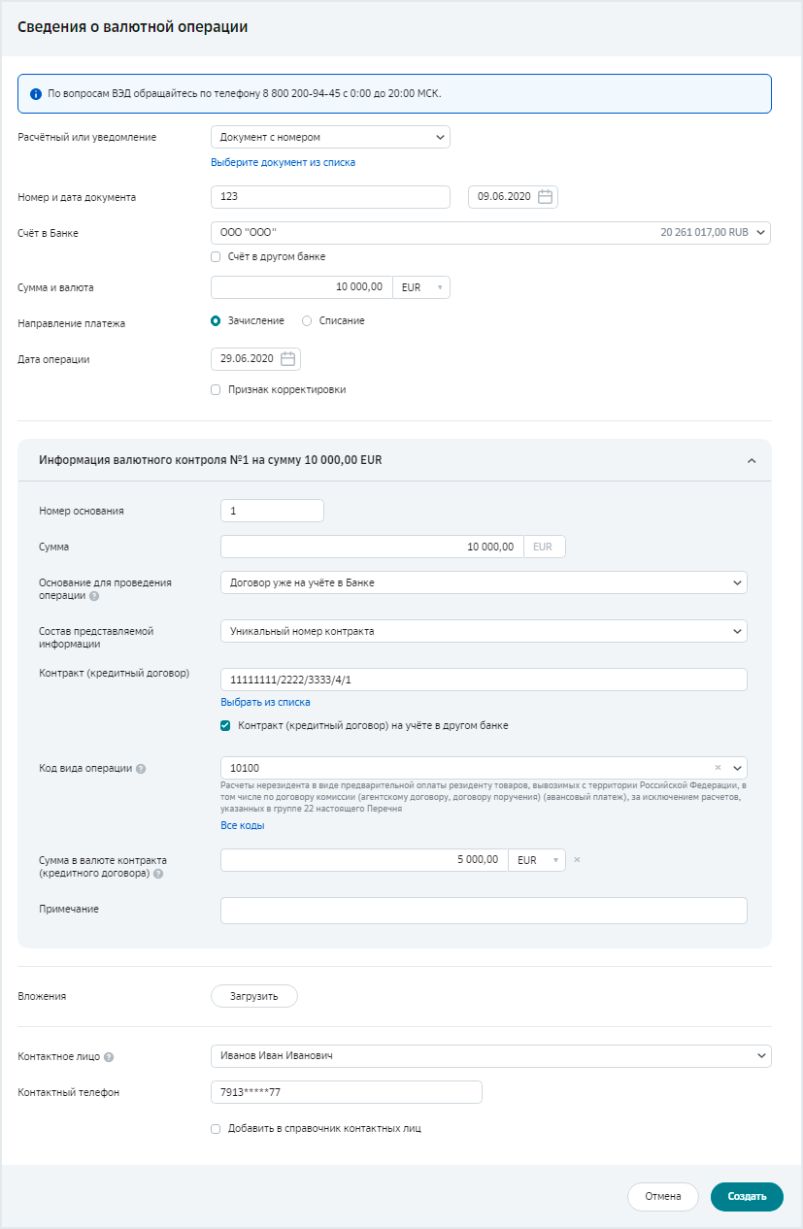
Task: Open the Все коды link
Action: pos(242,826)
